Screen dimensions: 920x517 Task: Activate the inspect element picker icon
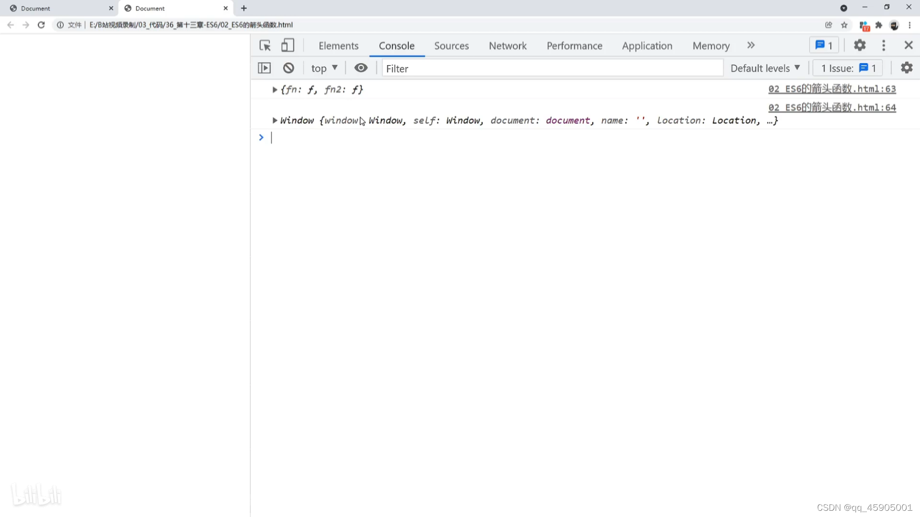pyautogui.click(x=265, y=45)
